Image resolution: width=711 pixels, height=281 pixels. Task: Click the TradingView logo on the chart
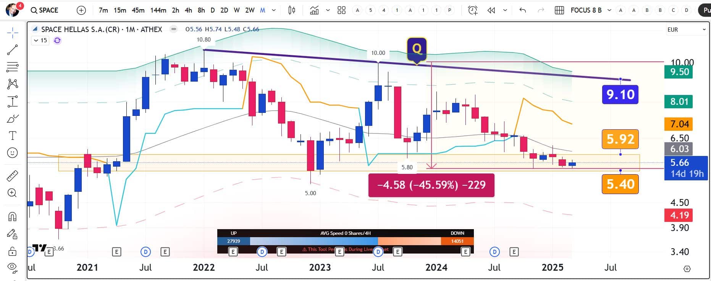pos(40,247)
